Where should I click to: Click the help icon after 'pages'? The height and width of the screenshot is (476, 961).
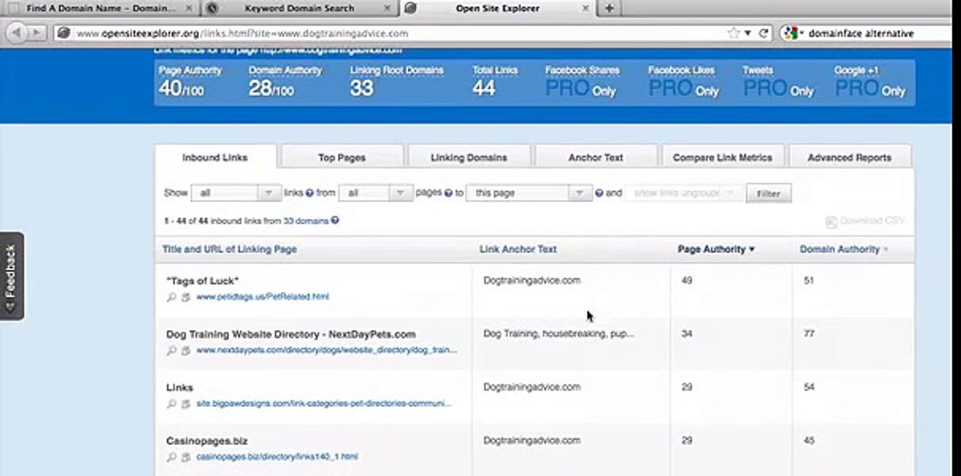[448, 193]
